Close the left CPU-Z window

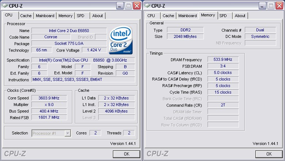(x=137, y=5)
